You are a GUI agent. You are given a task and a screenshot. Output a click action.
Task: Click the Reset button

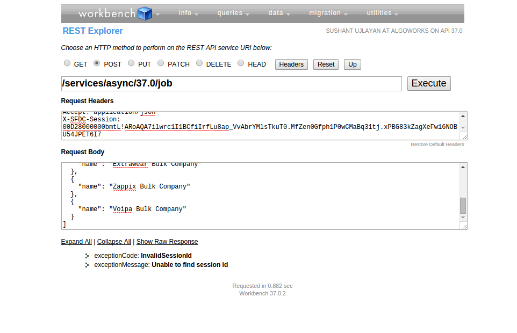coord(326,64)
